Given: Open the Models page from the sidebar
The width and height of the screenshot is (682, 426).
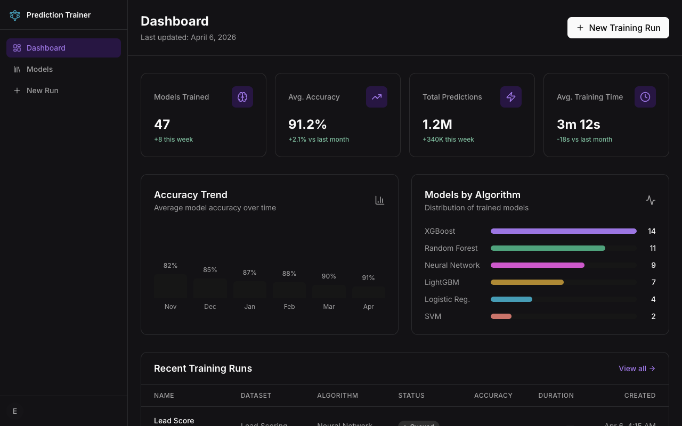Looking at the screenshot, I should coord(39,69).
